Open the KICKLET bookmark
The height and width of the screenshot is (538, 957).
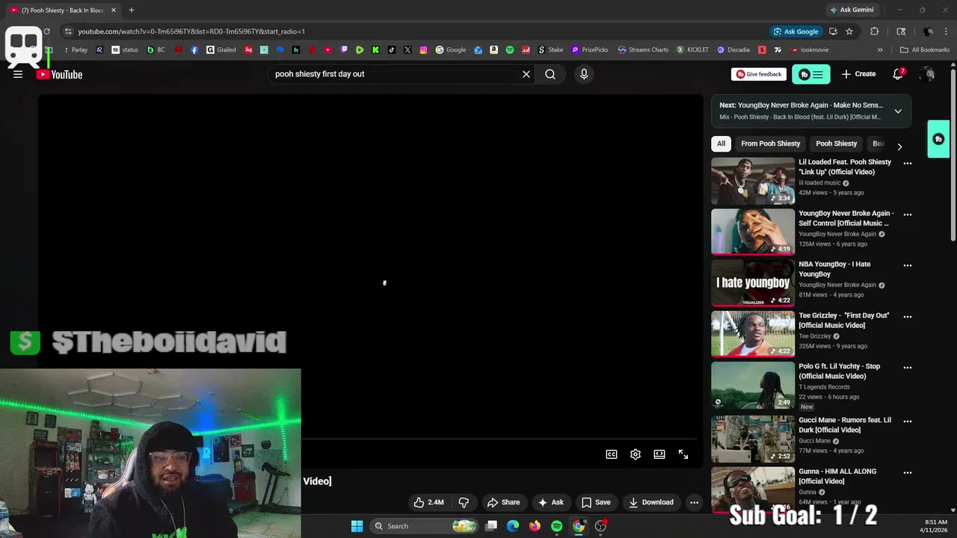pos(692,50)
